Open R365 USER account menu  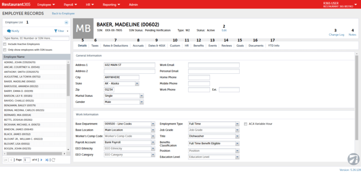340,5
